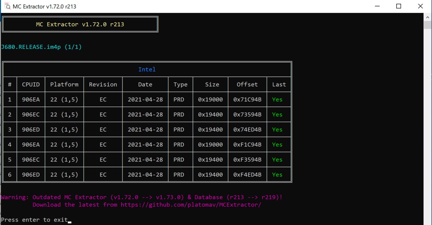Click the MC Extractor title bar app icon
The image size is (432, 225).
[x=7, y=6]
